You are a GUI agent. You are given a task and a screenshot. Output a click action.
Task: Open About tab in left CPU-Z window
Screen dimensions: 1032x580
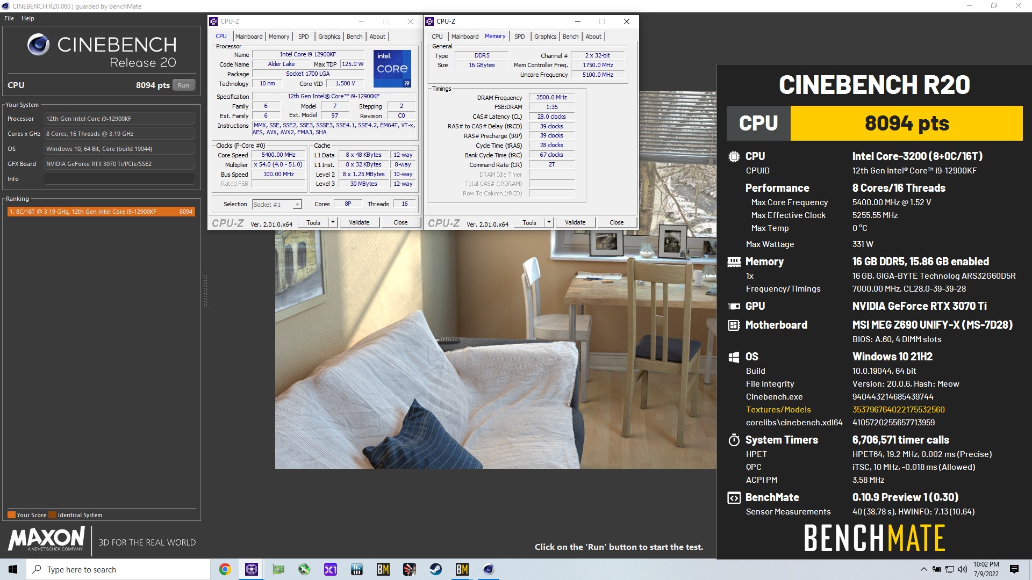pos(377,37)
